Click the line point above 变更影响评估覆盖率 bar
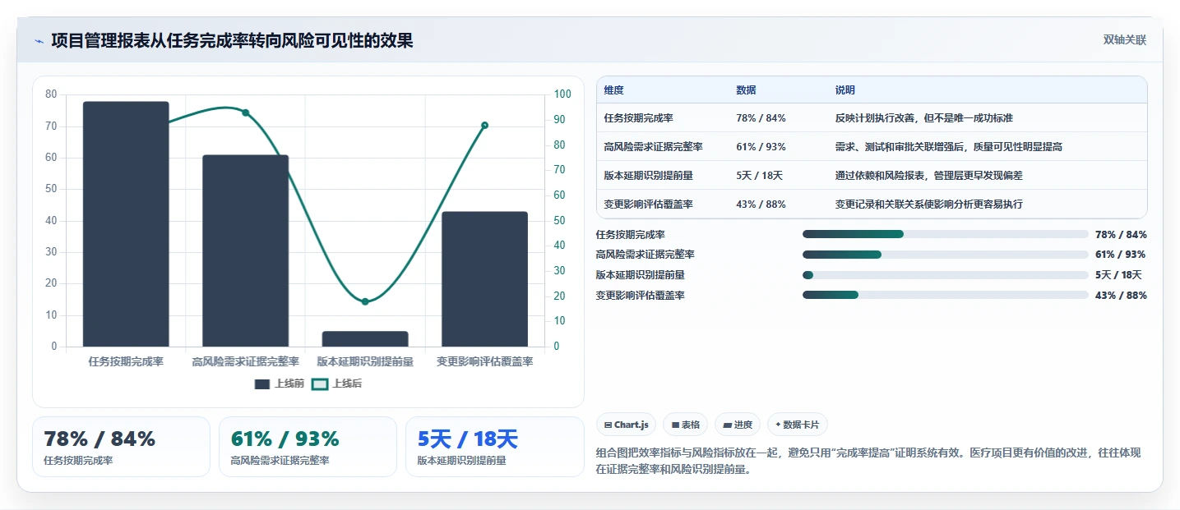The height and width of the screenshot is (510, 1180). [x=484, y=125]
